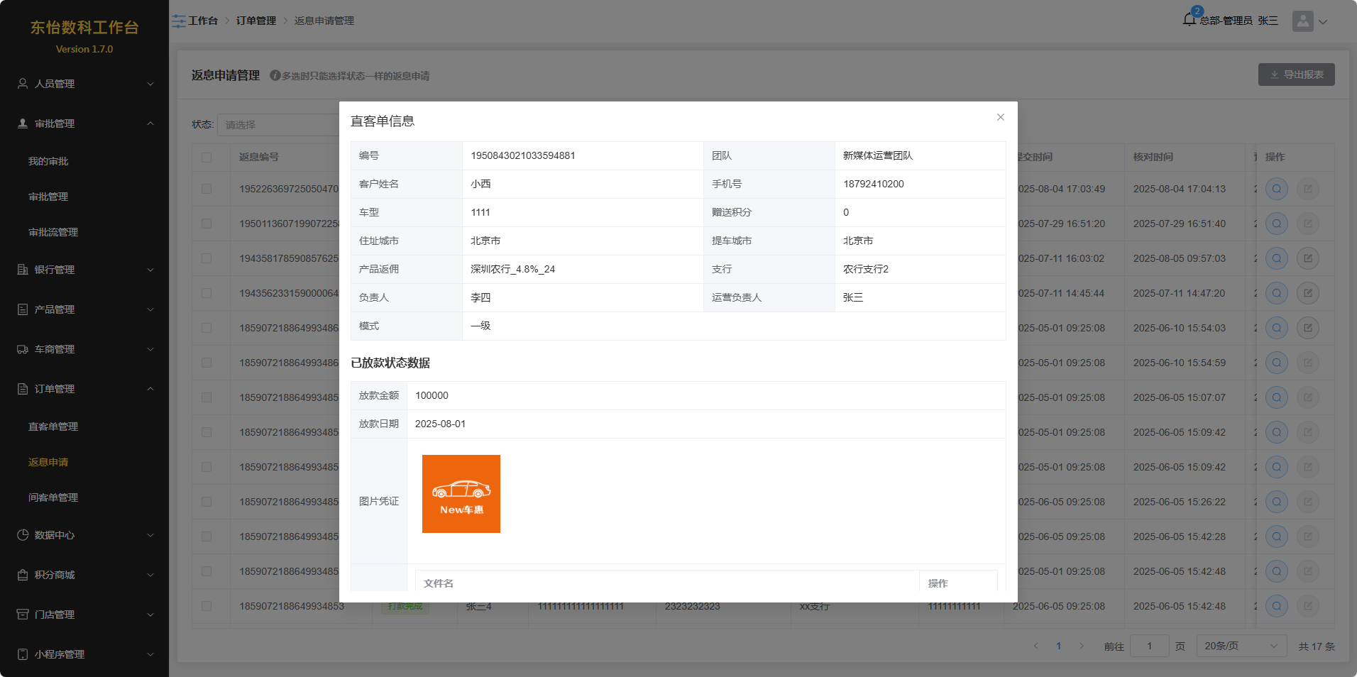Click the sidebar collapse icon beside 工作台
This screenshot has height=677, width=1357.
[x=179, y=21]
